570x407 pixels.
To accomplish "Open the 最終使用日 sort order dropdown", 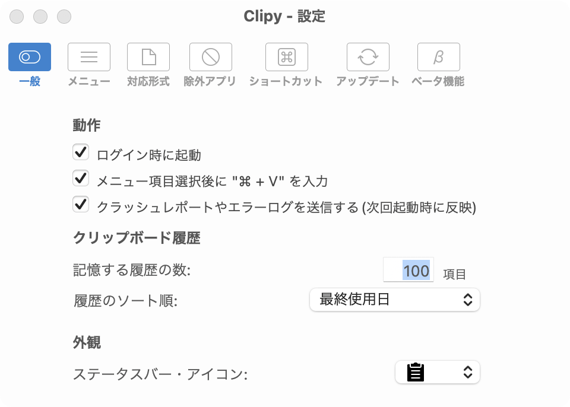I will (394, 300).
